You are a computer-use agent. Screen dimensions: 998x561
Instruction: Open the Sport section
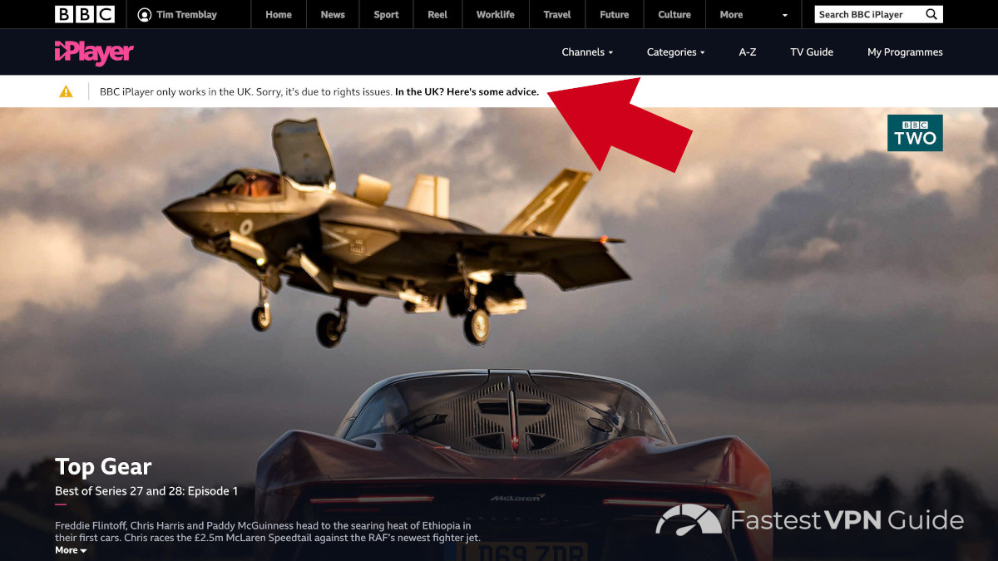click(386, 14)
